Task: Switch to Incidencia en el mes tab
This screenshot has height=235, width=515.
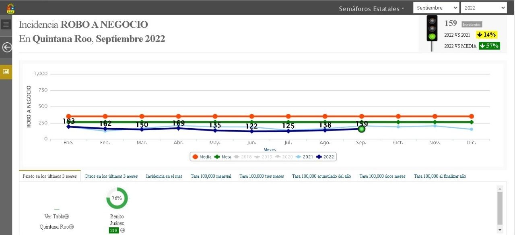Action: tap(164, 176)
